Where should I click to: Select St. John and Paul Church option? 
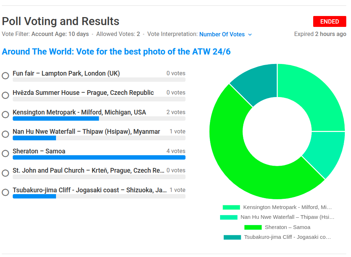(x=5, y=173)
